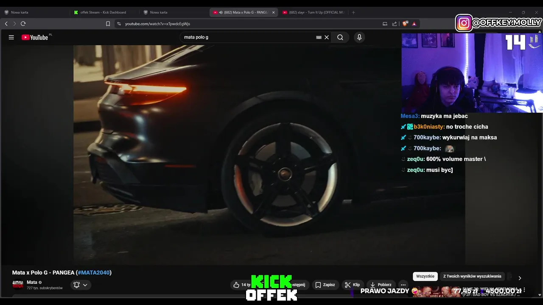Select the Wszystkie filter chip

point(425,276)
